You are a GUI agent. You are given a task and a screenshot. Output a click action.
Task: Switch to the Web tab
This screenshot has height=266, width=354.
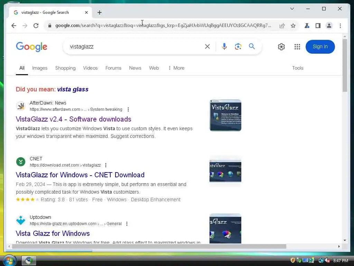click(x=154, y=68)
